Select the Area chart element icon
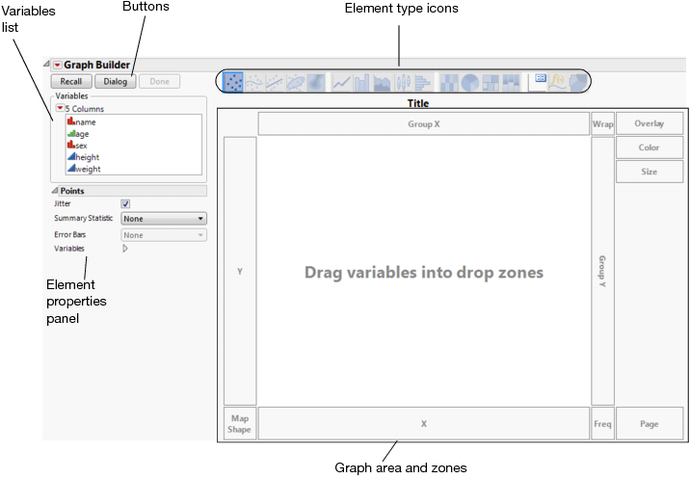The image size is (690, 479). [x=382, y=82]
